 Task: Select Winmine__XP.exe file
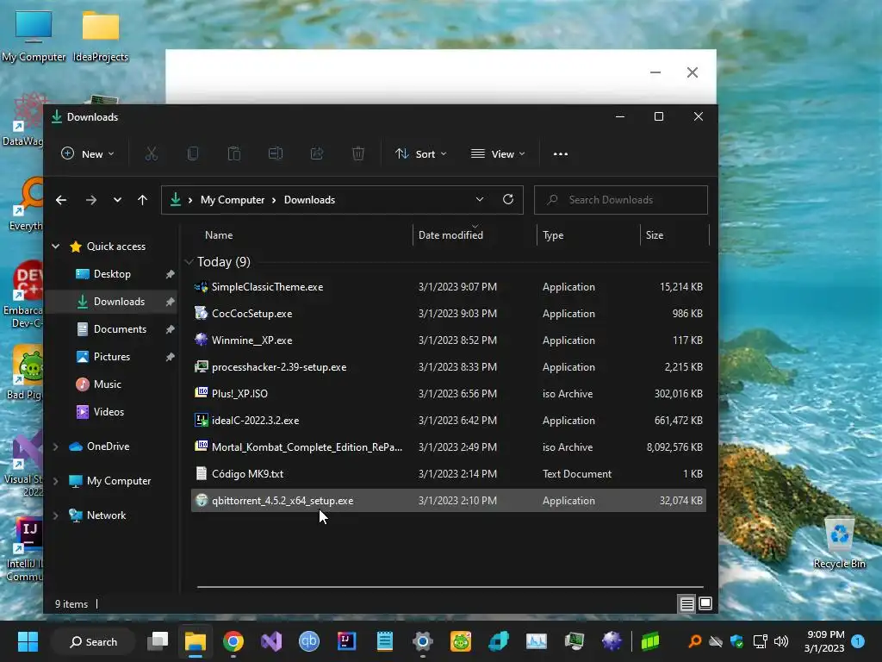tap(448, 340)
